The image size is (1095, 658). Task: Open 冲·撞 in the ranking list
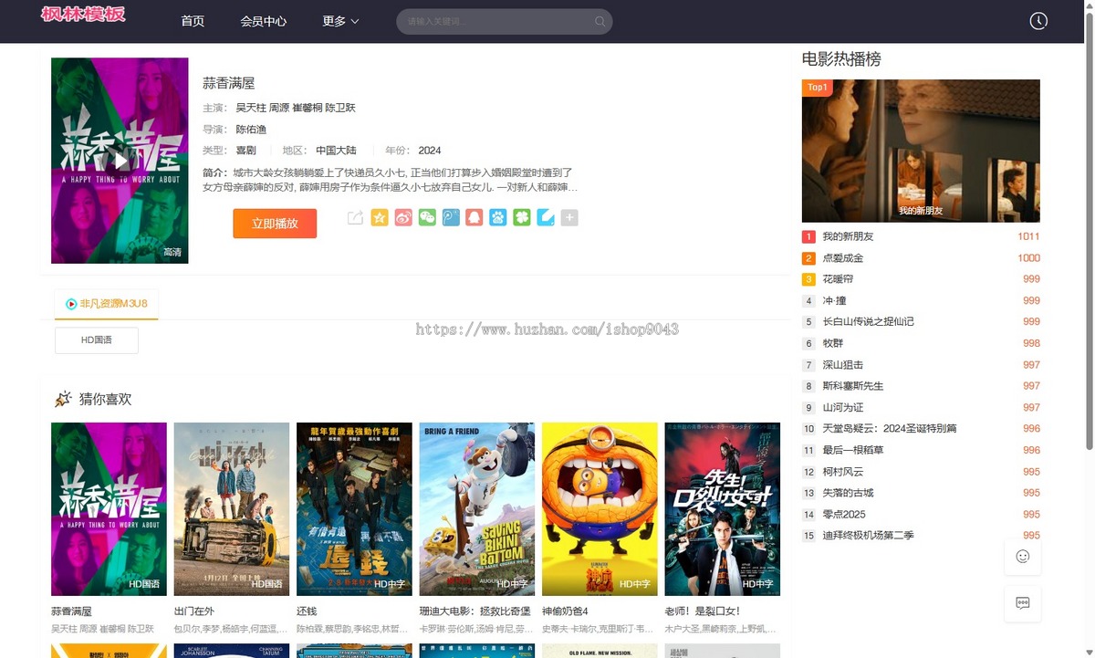pyautogui.click(x=834, y=300)
